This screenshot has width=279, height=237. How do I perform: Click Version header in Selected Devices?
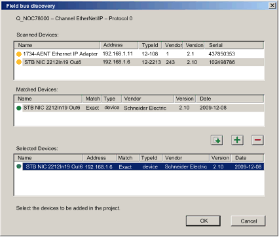tap(221, 158)
